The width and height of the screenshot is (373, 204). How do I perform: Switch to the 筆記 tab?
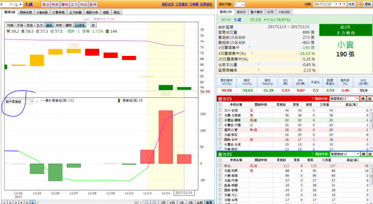pyautogui.click(x=117, y=12)
